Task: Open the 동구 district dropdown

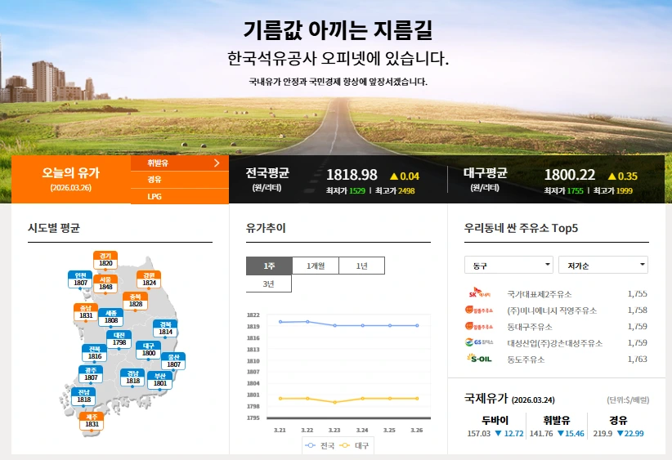Action: pyautogui.click(x=508, y=265)
